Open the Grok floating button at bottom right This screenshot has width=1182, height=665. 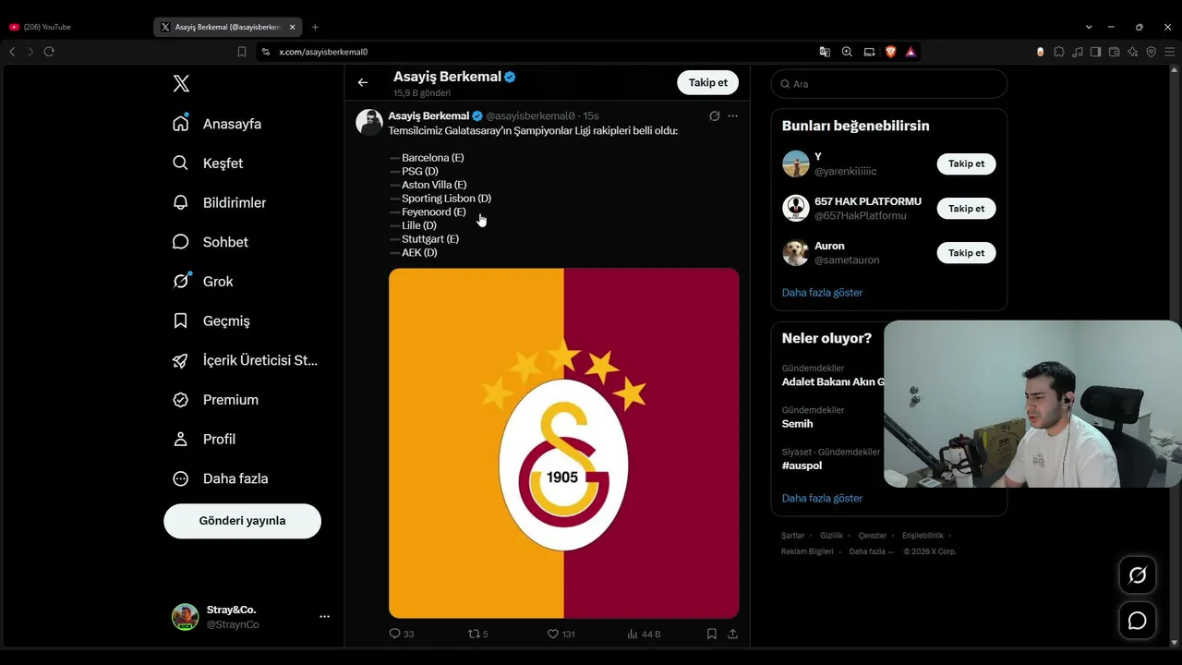1138,575
